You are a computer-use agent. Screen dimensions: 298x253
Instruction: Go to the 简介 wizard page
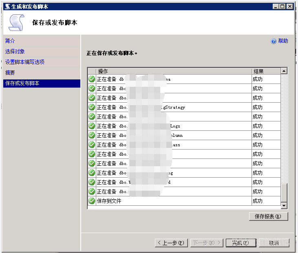(10, 41)
